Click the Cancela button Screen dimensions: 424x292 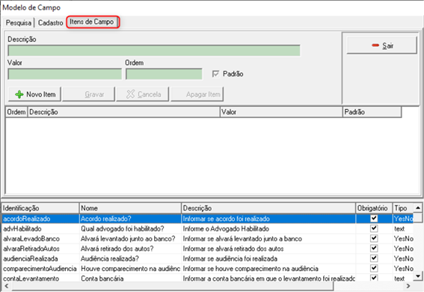click(143, 94)
